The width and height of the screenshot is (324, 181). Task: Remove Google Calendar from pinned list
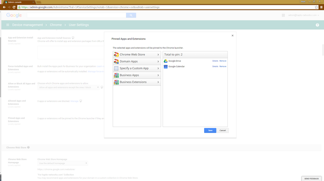click(223, 67)
